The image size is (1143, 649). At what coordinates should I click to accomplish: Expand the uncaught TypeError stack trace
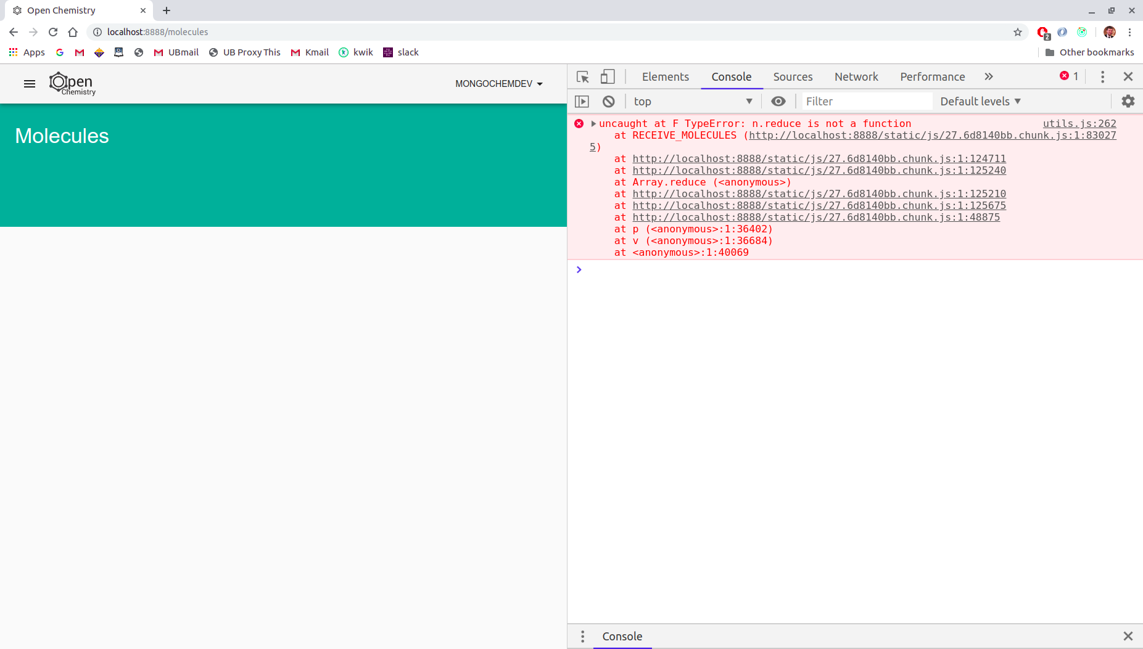593,123
